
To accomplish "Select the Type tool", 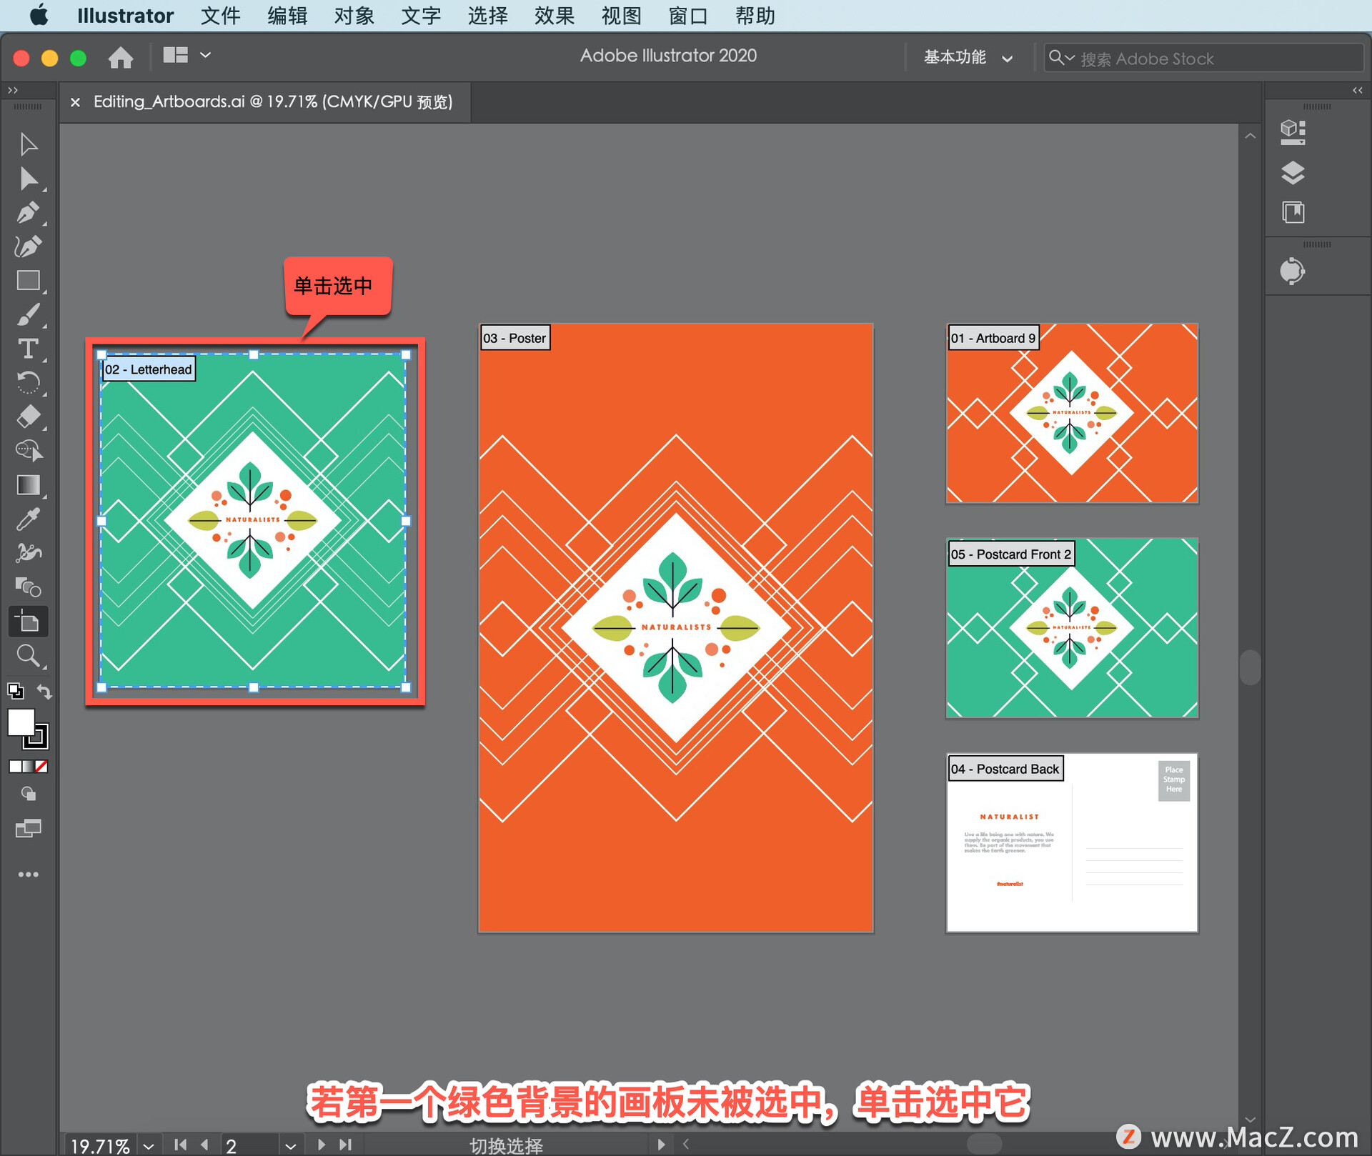I will click(28, 349).
